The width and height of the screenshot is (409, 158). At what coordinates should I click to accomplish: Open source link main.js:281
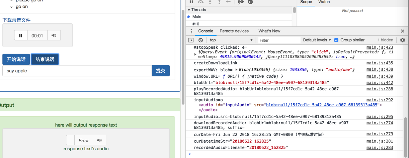tap(380, 141)
